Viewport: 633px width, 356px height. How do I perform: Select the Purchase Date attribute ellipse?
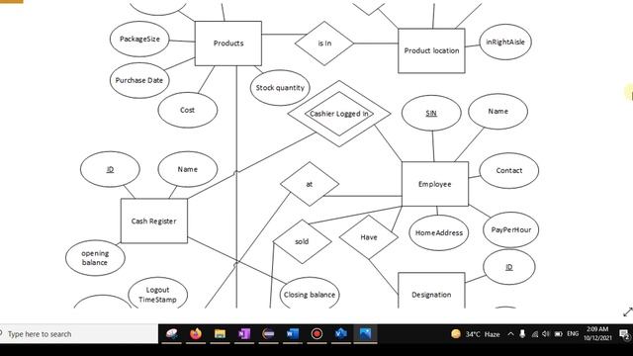pos(139,80)
